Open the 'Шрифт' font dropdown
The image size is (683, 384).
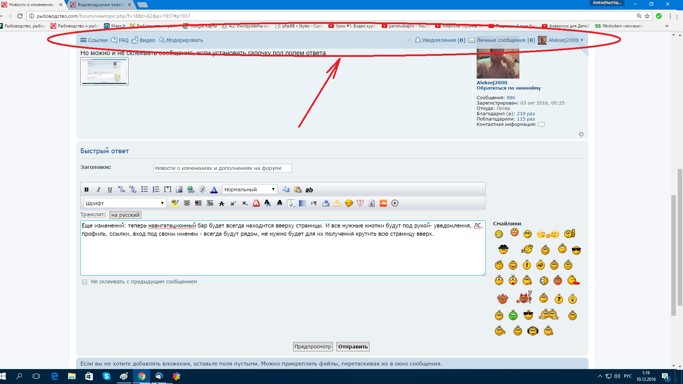pyautogui.click(x=125, y=203)
